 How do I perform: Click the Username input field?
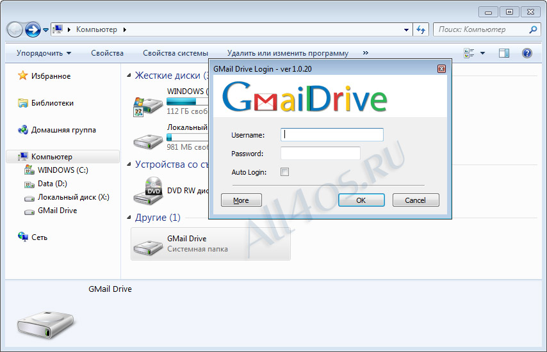click(x=332, y=135)
